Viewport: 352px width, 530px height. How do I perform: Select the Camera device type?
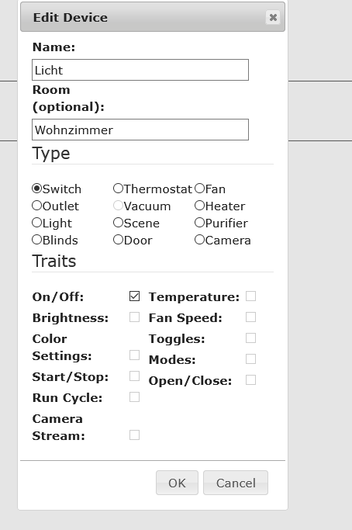199,240
